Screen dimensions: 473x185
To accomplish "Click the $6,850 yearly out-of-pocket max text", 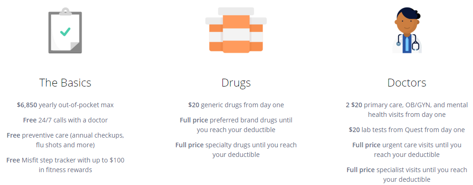I will (x=65, y=105).
